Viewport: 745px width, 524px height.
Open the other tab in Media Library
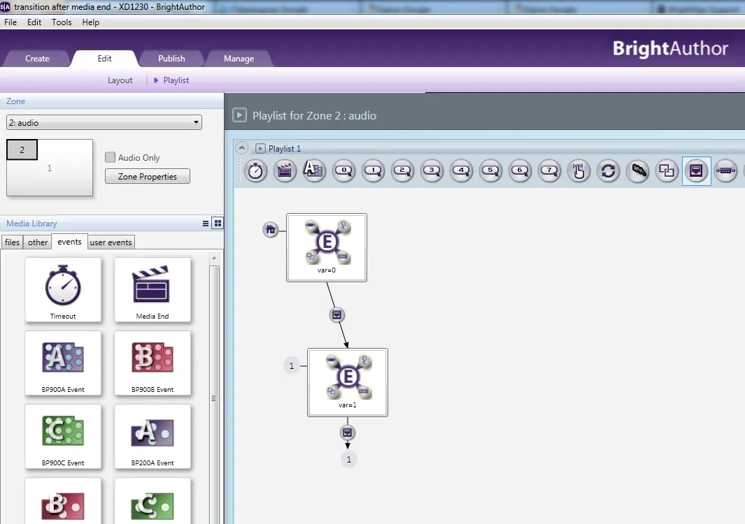point(38,242)
